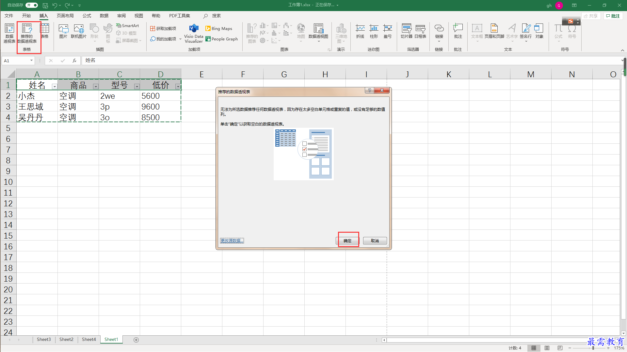This screenshot has height=352, width=627.
Task: Insert a Slicer (切片器)
Action: 407,31
